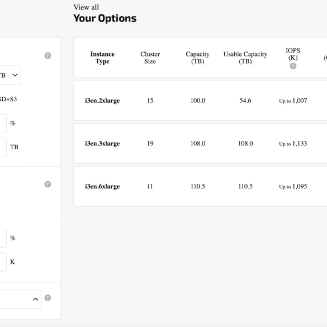Click the help icon beside the TB dropdown
327x327 pixels.
[48, 55]
